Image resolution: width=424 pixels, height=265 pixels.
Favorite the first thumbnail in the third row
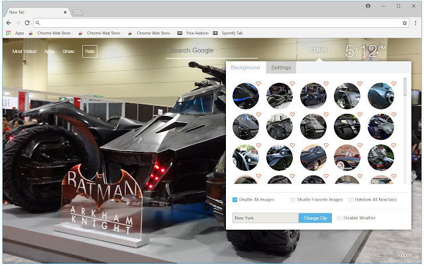point(258,145)
